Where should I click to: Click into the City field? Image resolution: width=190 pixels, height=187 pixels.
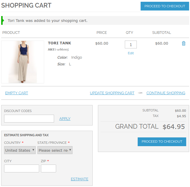pos(22,168)
